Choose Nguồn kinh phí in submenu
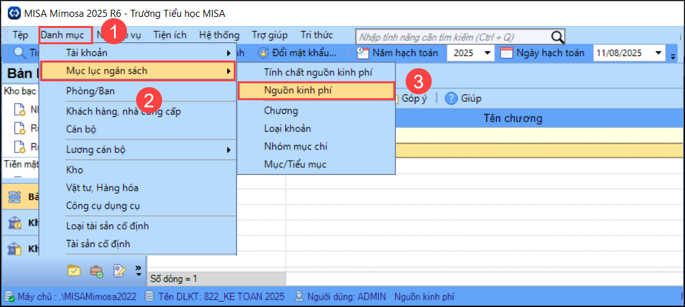The height and width of the screenshot is (307, 685). (x=316, y=90)
